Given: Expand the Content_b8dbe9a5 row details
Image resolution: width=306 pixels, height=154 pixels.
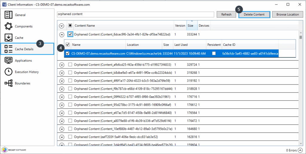Looking at the screenshot, I should click(x=62, y=73).
